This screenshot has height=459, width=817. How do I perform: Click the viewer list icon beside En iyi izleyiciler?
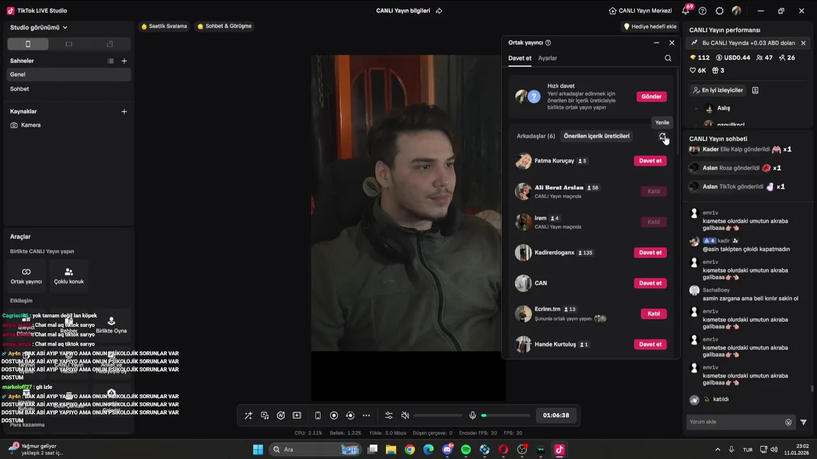coord(755,91)
